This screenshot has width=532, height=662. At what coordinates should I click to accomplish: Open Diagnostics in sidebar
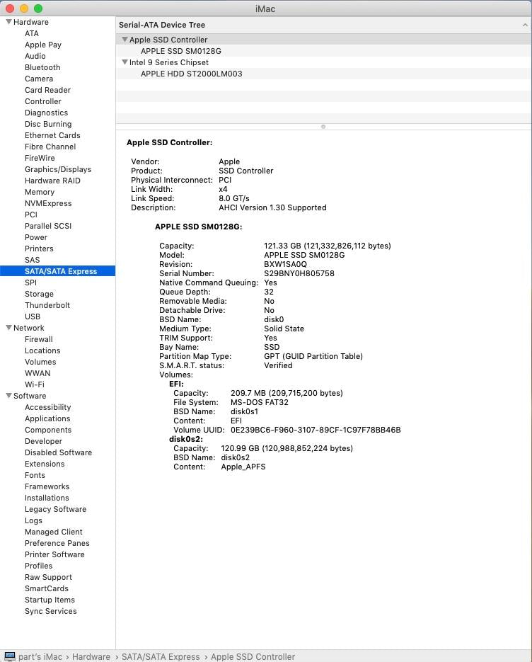click(x=47, y=113)
